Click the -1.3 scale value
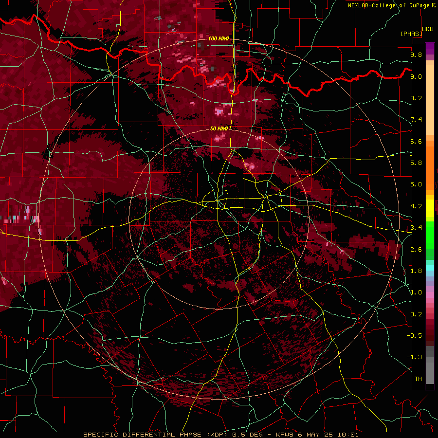The width and height of the screenshot is (438, 438). (414, 357)
